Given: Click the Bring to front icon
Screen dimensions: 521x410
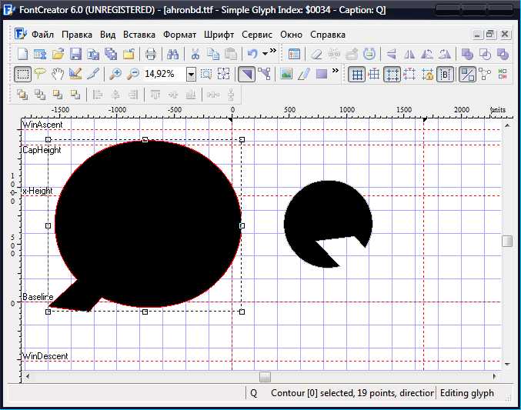Looking at the screenshot, I should pos(22,95).
